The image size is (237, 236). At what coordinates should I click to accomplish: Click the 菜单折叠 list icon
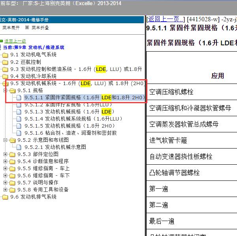[27, 28]
